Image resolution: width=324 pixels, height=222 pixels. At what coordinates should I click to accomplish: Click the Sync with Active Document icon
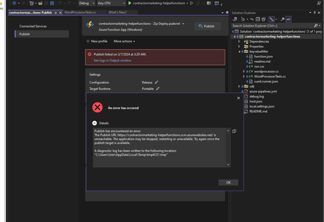coord(252,19)
